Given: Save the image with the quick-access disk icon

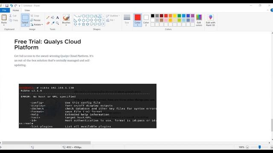Looking at the screenshot, I should point(7,6).
